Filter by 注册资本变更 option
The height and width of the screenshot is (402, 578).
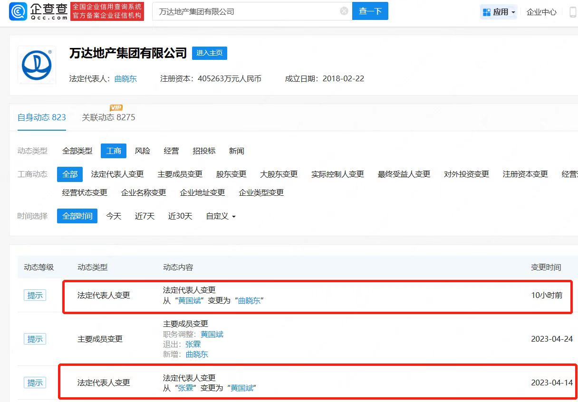coord(526,174)
